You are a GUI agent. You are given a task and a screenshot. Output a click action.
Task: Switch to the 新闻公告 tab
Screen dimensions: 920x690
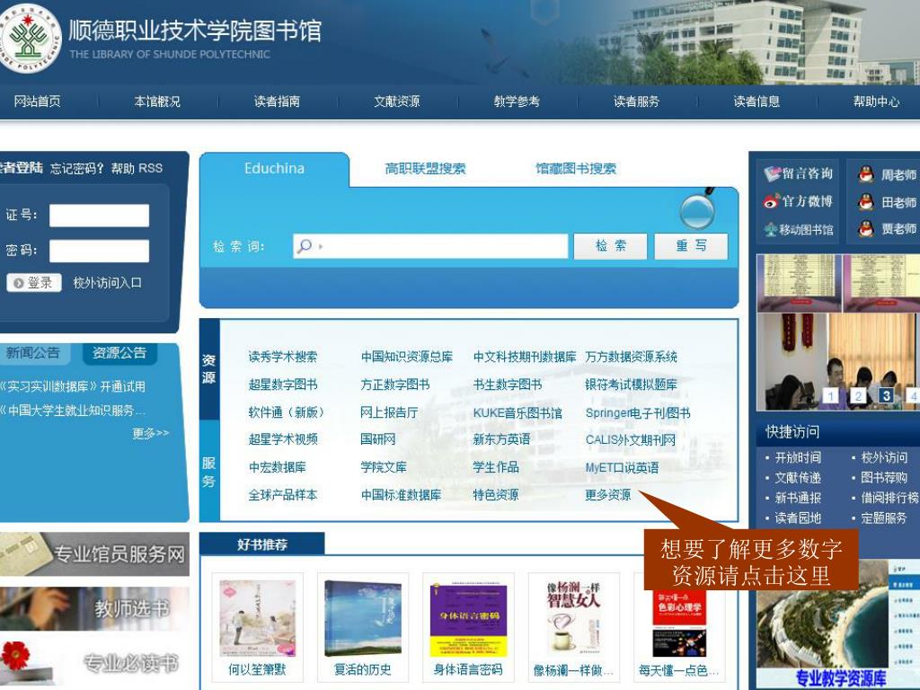point(34,353)
